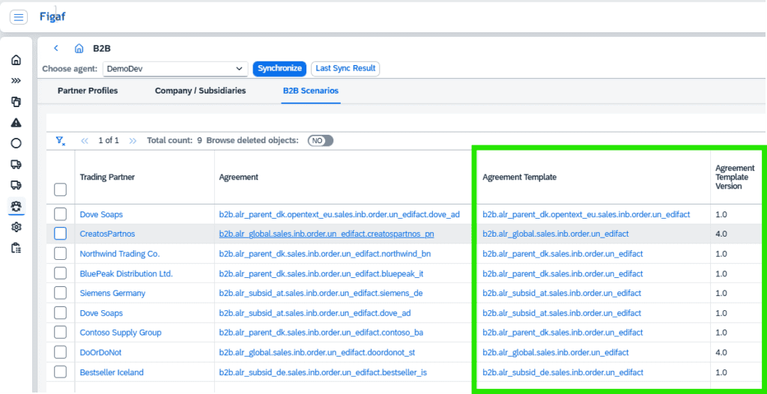Go back using the left chevron
767x394 pixels.
click(x=55, y=48)
